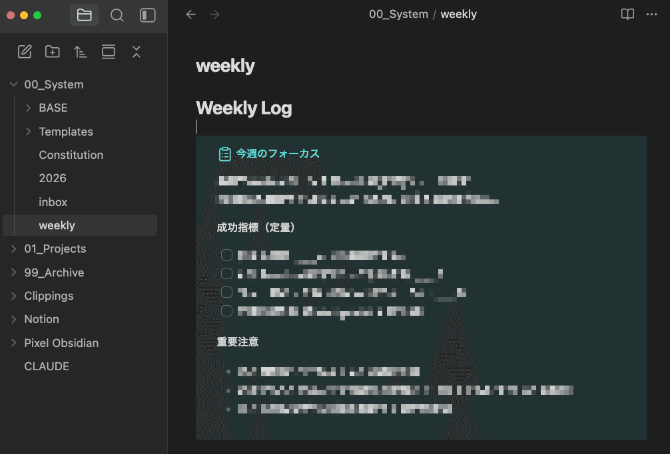Viewport: 670px width, 454px height.
Task: Open the inbox note
Action: coord(53,202)
